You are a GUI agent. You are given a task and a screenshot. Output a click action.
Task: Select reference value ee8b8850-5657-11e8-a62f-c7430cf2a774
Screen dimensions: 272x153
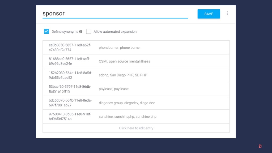70,48
